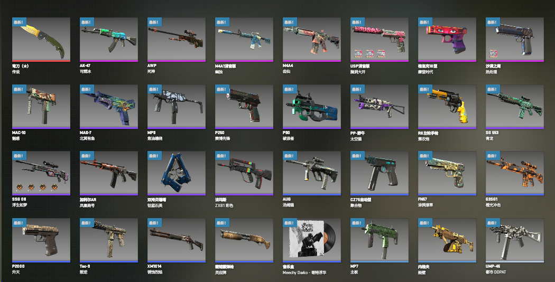The height and width of the screenshot is (282, 555).
Task: Choose the G3SG1 orange camo skin
Action: (x=514, y=173)
